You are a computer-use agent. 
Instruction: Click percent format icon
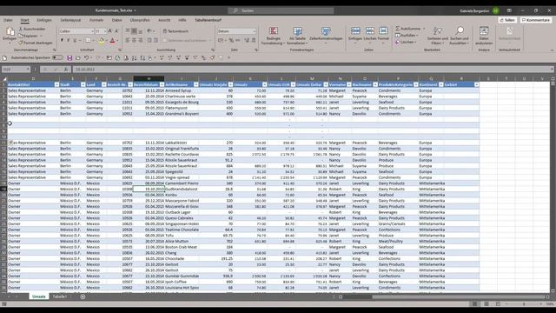(231, 41)
